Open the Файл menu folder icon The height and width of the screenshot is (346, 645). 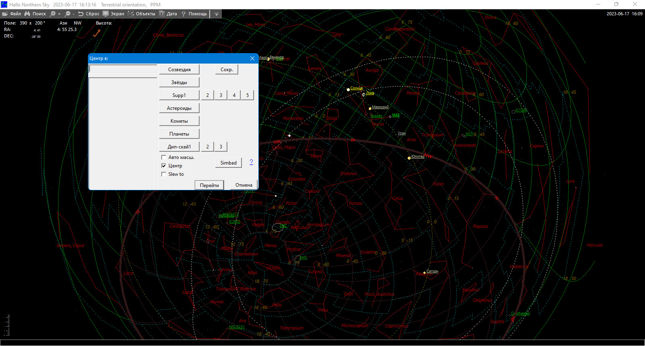(5, 14)
